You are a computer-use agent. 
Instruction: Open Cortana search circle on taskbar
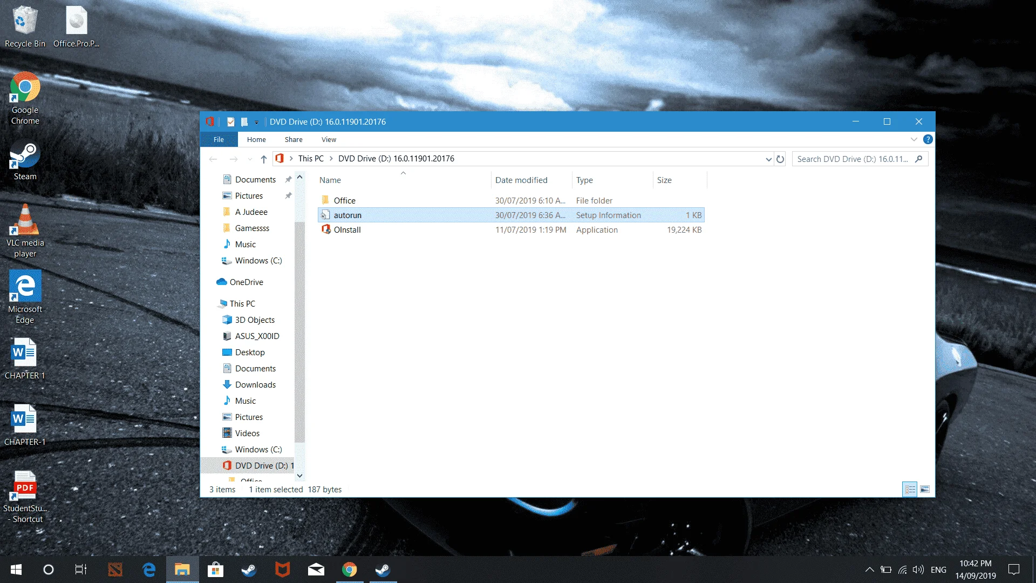coord(49,570)
